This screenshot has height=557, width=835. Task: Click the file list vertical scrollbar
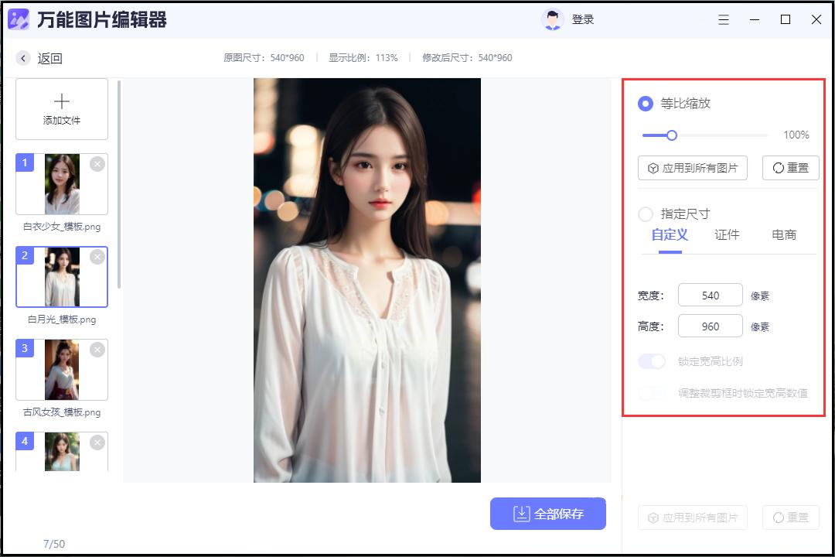pos(119,184)
